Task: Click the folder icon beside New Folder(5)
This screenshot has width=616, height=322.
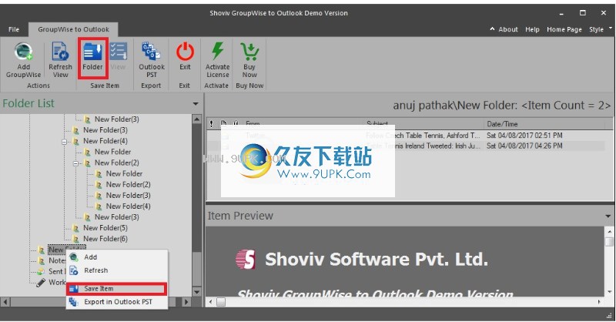Action: (x=75, y=228)
